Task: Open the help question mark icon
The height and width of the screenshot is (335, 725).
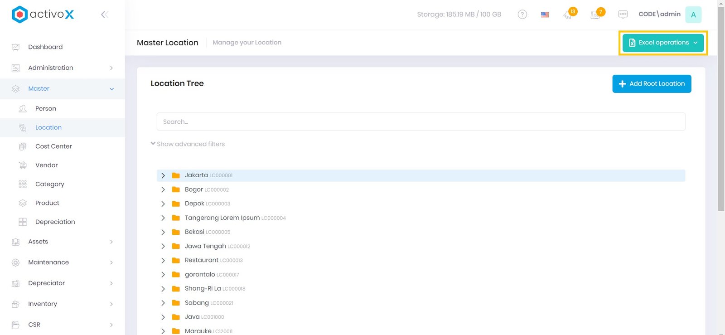Action: (x=522, y=15)
